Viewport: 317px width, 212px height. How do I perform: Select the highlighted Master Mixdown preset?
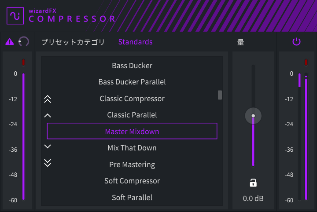(132, 131)
